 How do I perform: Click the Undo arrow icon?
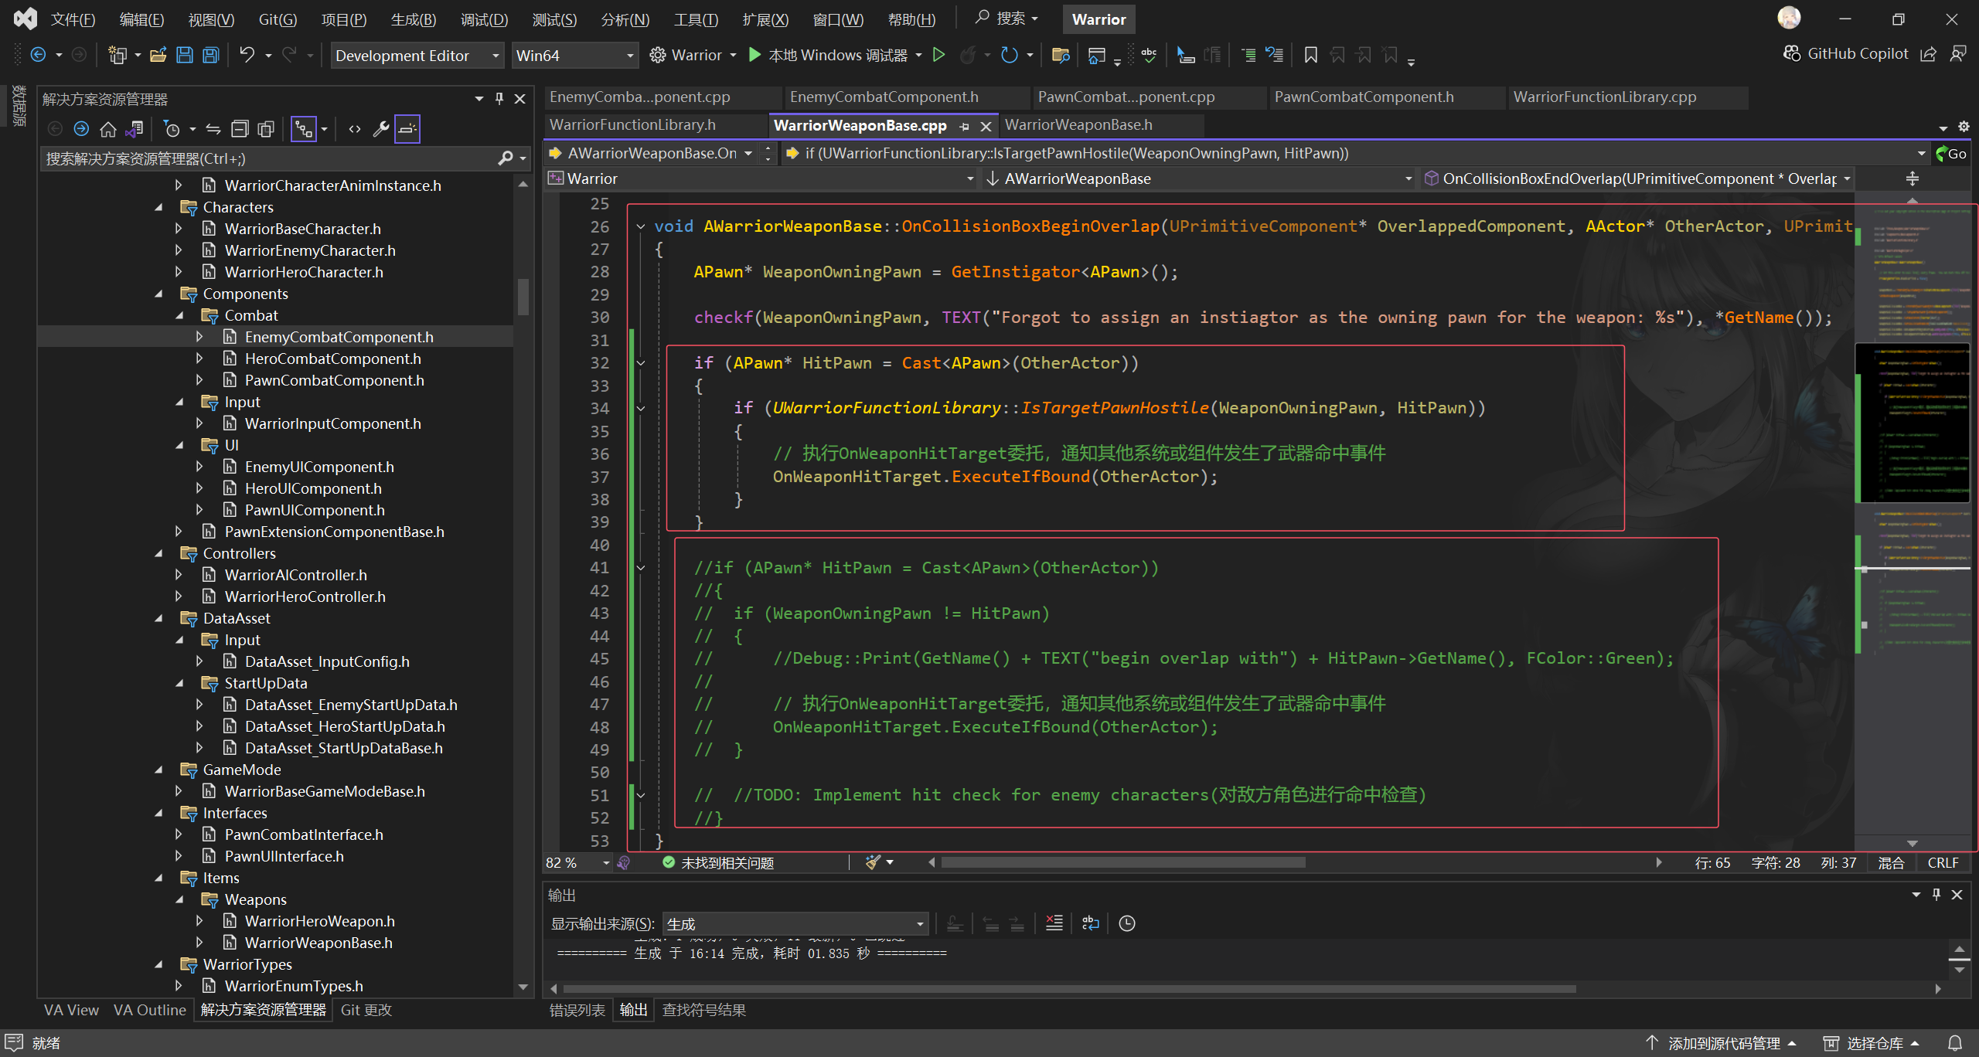(x=247, y=55)
